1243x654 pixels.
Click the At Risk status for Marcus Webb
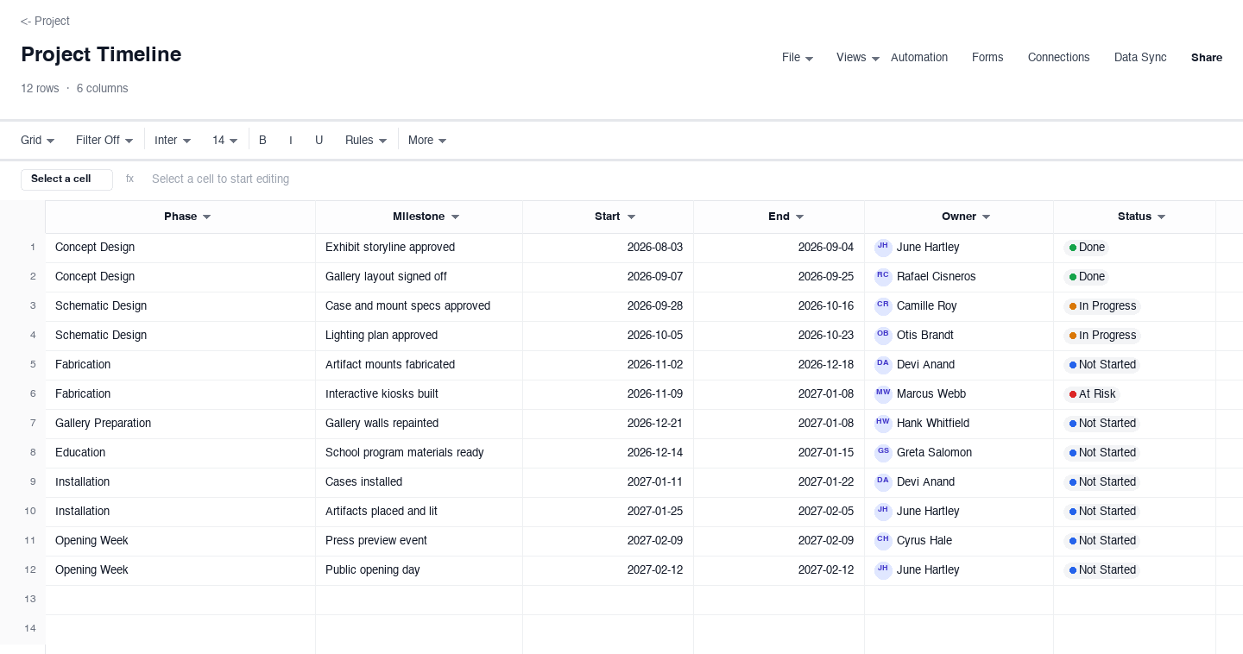tap(1092, 394)
